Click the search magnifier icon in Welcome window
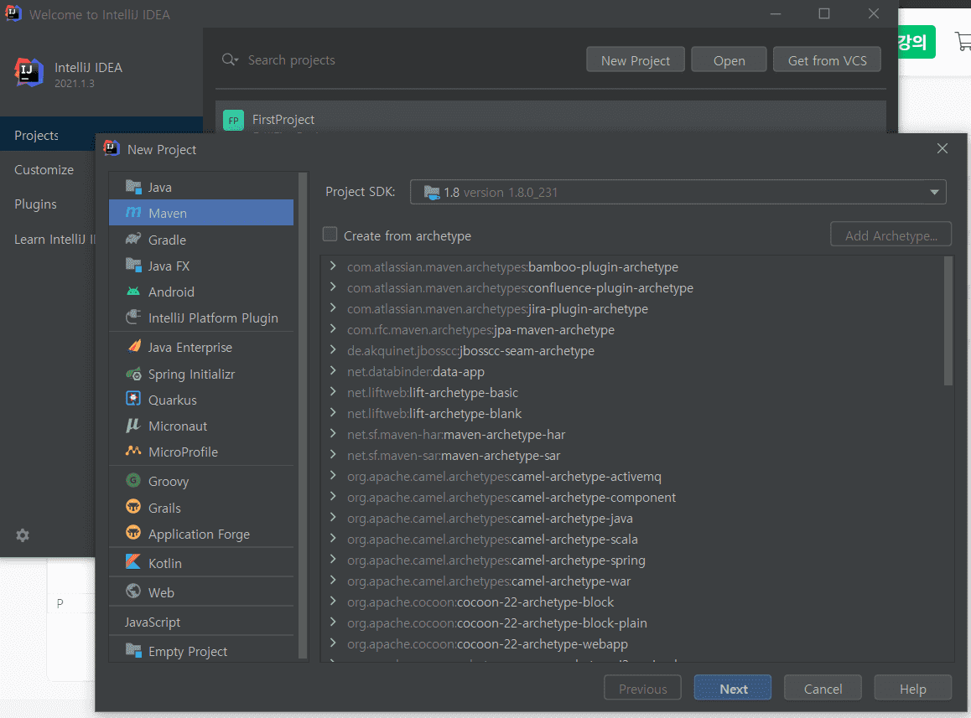971x718 pixels. [x=230, y=59]
